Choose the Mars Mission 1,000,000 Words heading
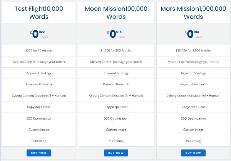Image resolution: width=231 pixels, height=161 pixels. point(193,12)
